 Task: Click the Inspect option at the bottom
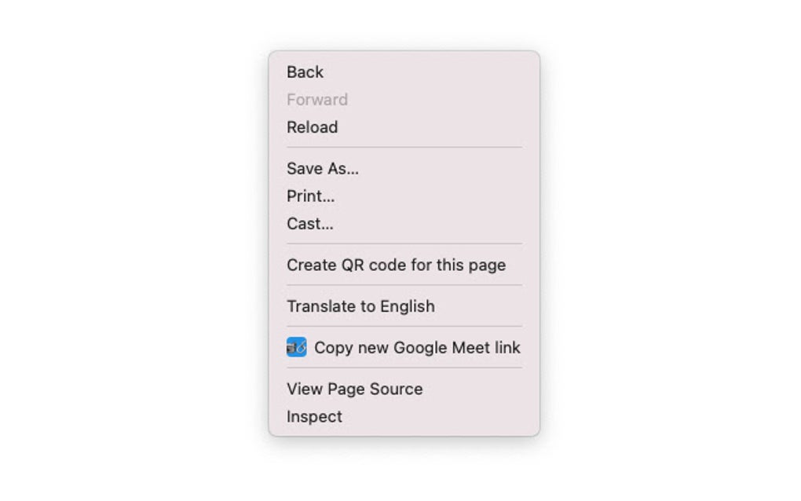tap(314, 416)
